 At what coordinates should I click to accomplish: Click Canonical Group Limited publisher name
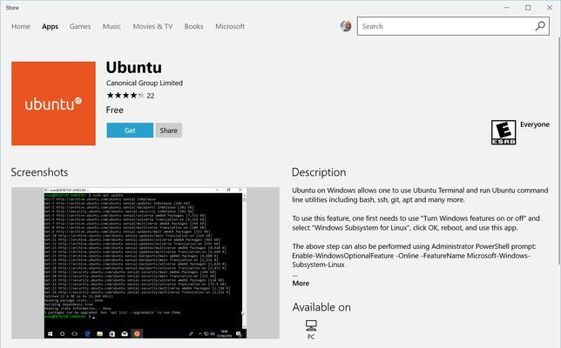coord(145,83)
